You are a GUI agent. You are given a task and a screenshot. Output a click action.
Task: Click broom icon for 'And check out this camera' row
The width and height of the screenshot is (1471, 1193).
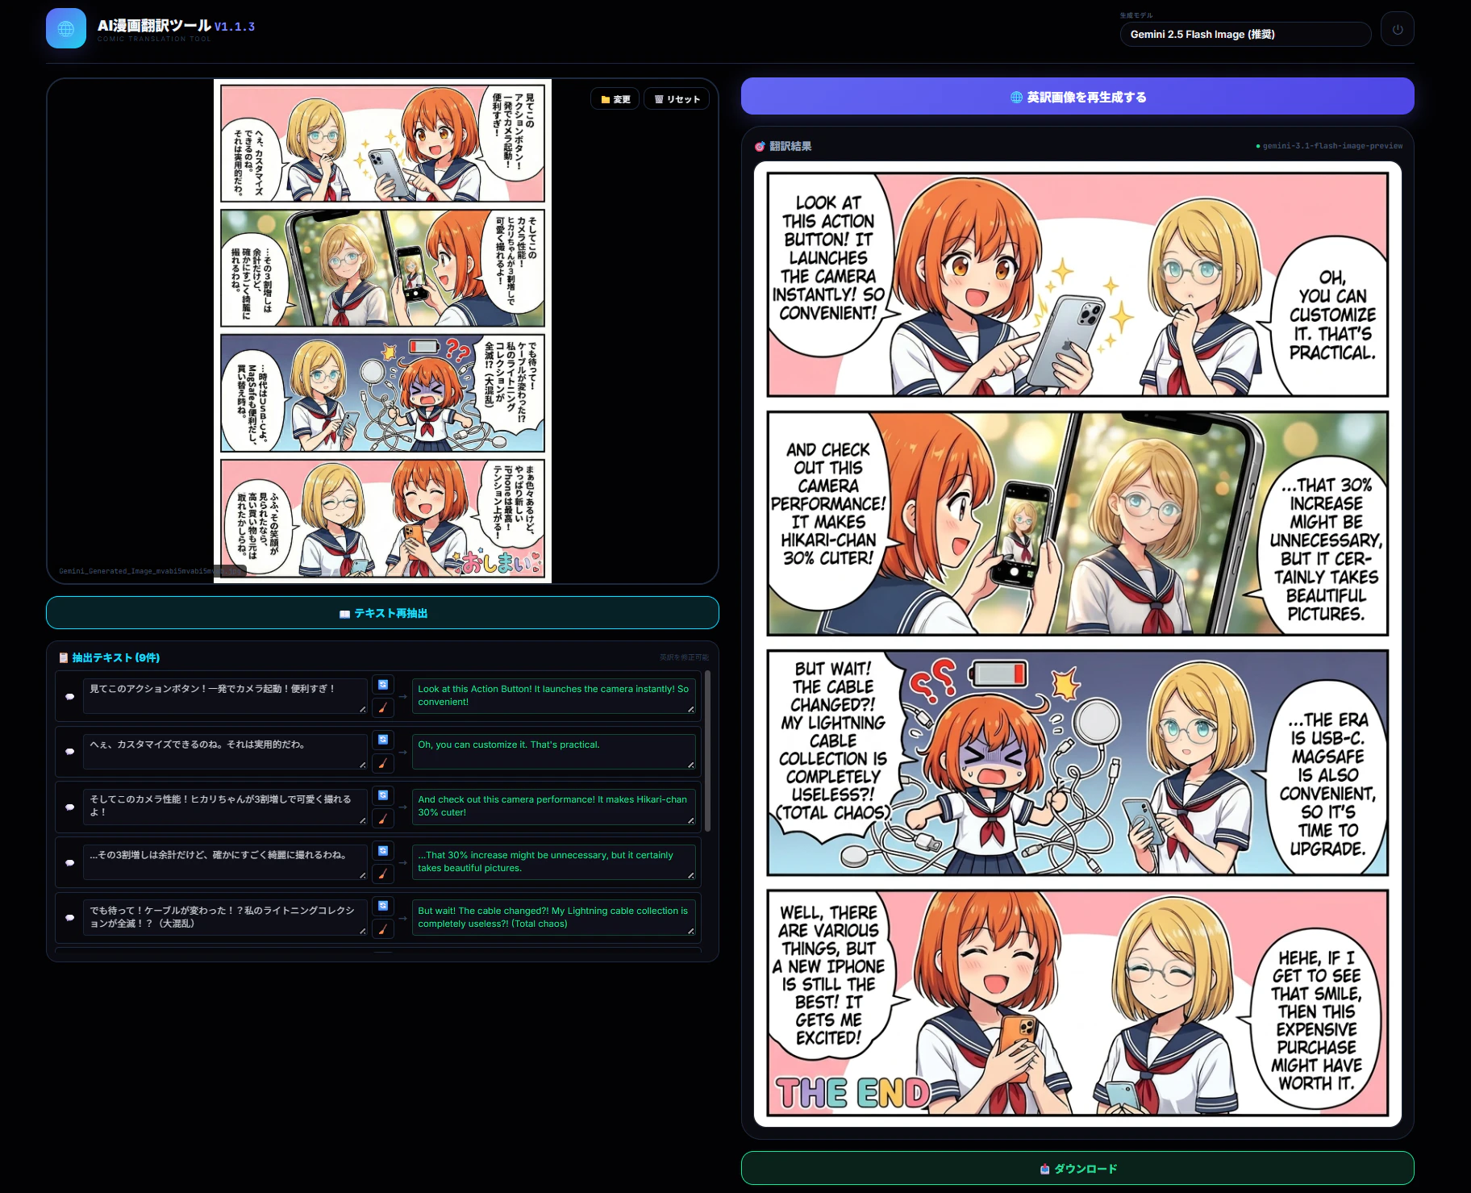383,819
